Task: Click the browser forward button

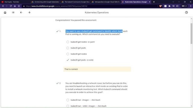Action: coord(7,6)
